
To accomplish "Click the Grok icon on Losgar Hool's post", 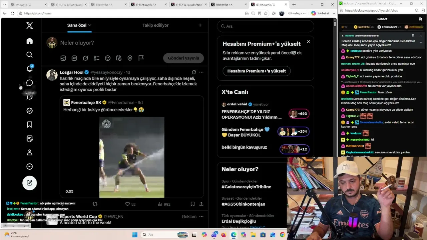I will coord(194,72).
